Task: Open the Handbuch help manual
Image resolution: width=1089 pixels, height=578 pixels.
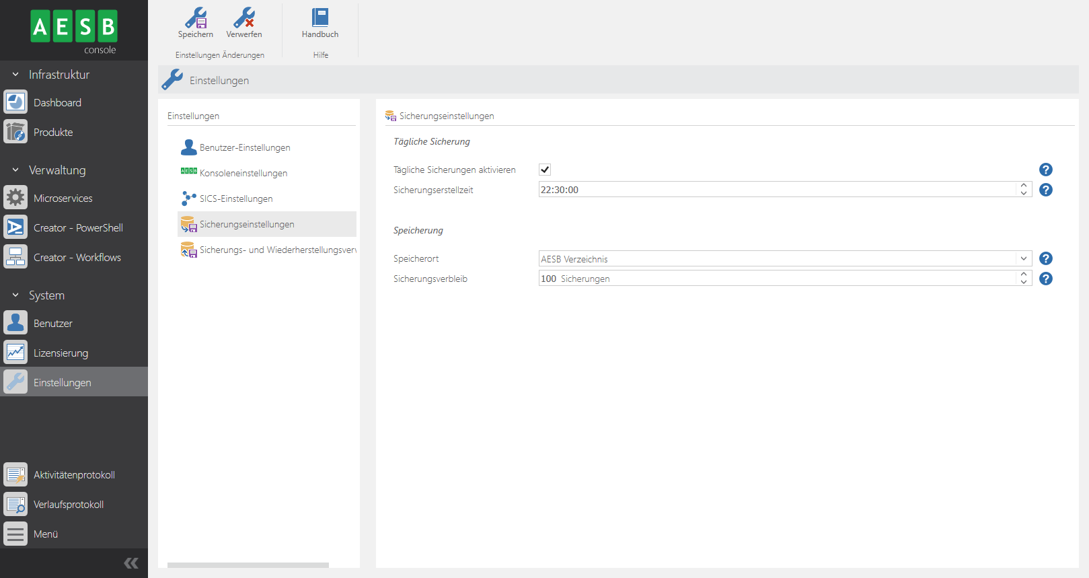Action: [x=320, y=22]
